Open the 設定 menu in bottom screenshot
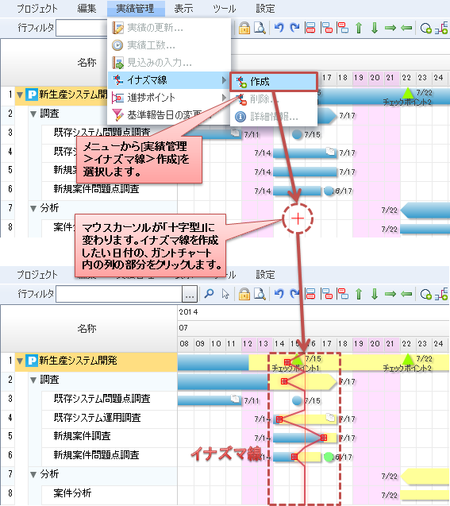Image resolution: width=450 pixels, height=506 pixels. 265,275
